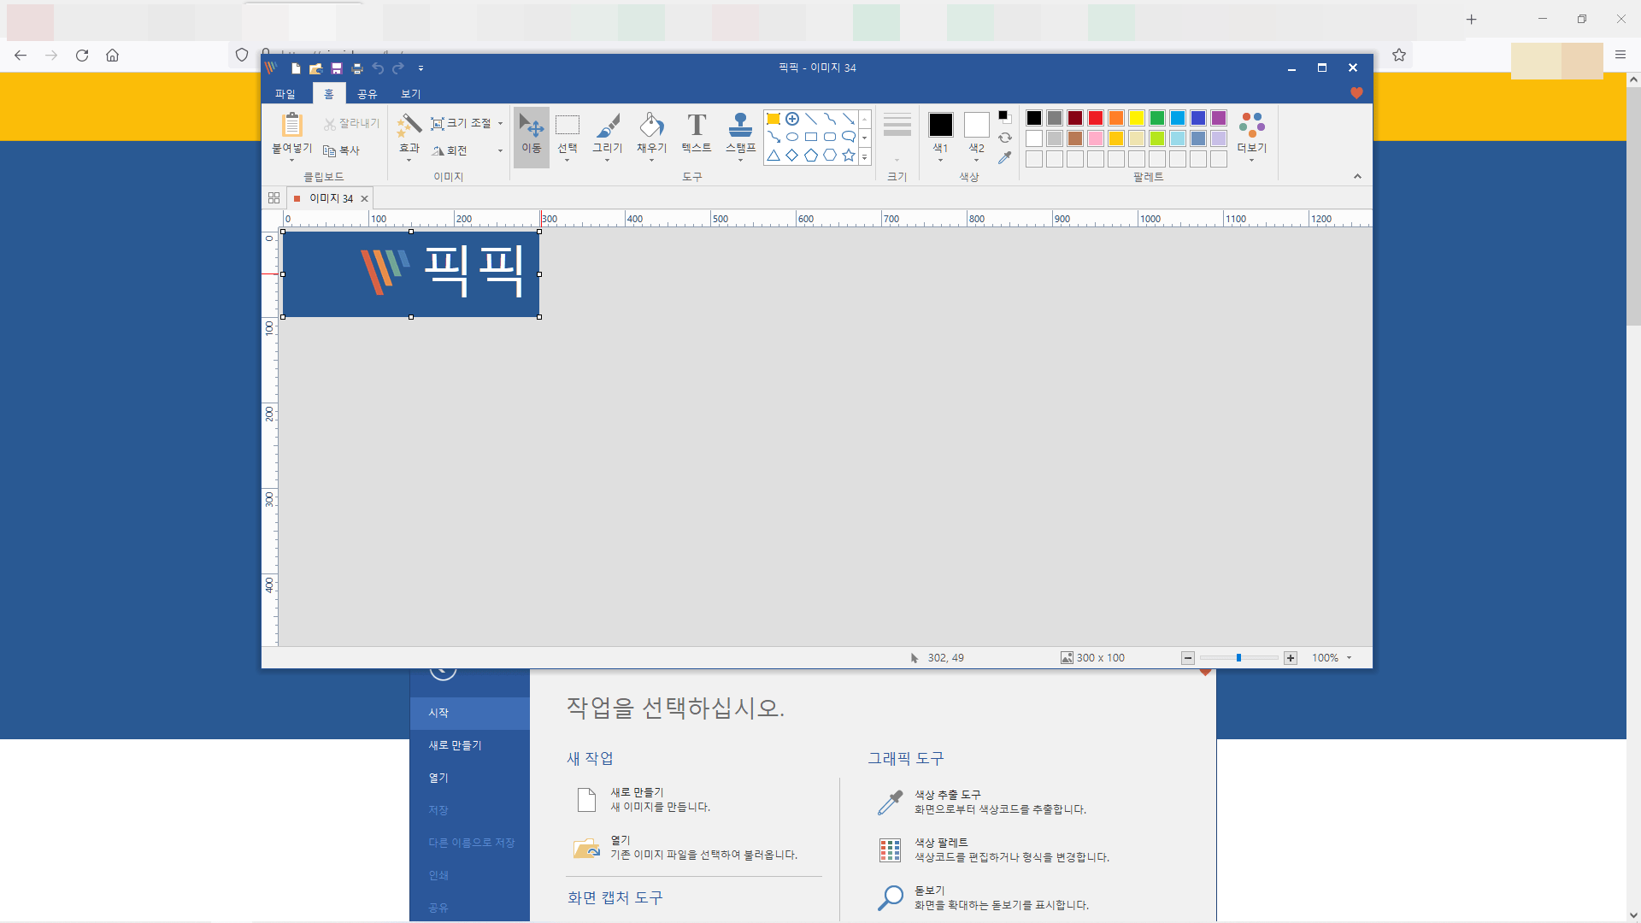
Task: Switch to the 보기 ribbon tab
Action: [x=410, y=94]
